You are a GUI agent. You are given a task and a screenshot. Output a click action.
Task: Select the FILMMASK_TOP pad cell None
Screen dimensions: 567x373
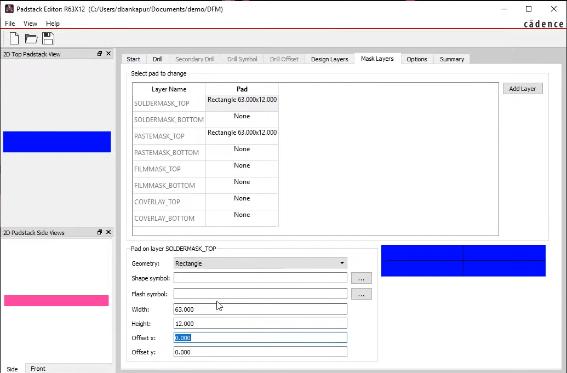pyautogui.click(x=242, y=169)
